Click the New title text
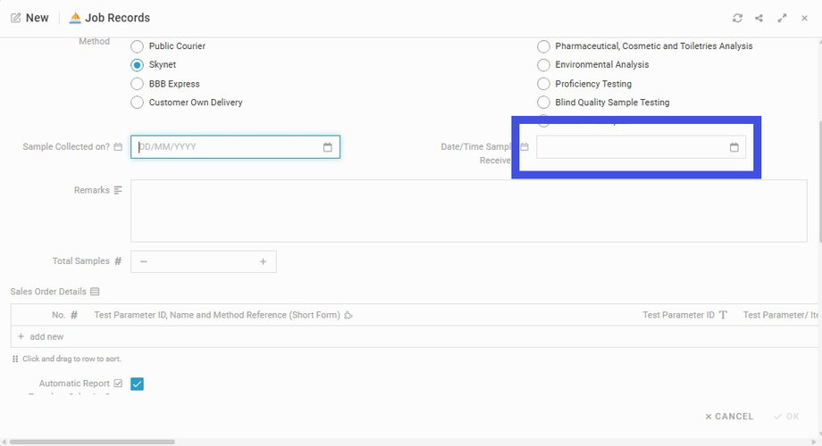 pos(38,18)
